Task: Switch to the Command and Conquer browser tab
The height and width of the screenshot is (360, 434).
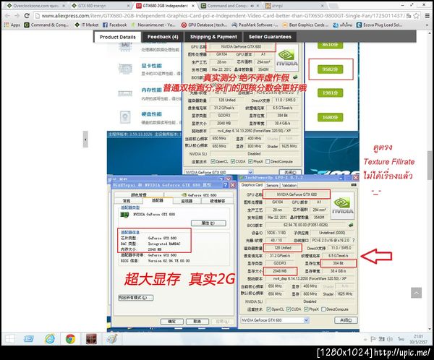Action: 229,6
